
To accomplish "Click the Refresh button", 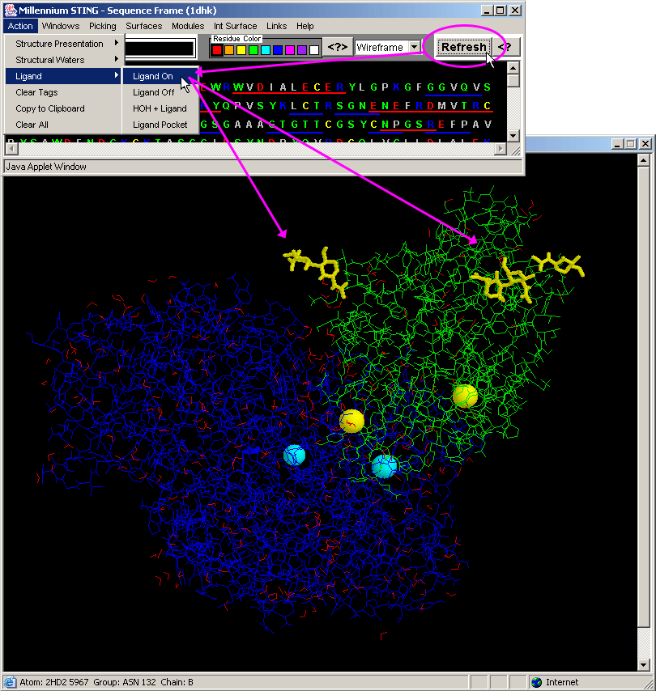I will click(x=463, y=47).
